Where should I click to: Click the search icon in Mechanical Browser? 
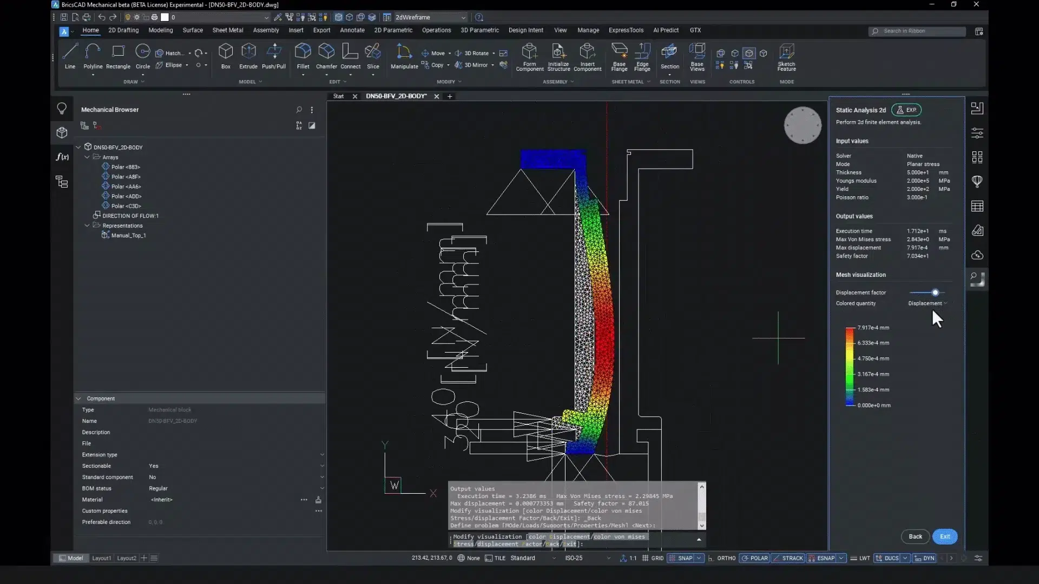pyautogui.click(x=299, y=110)
